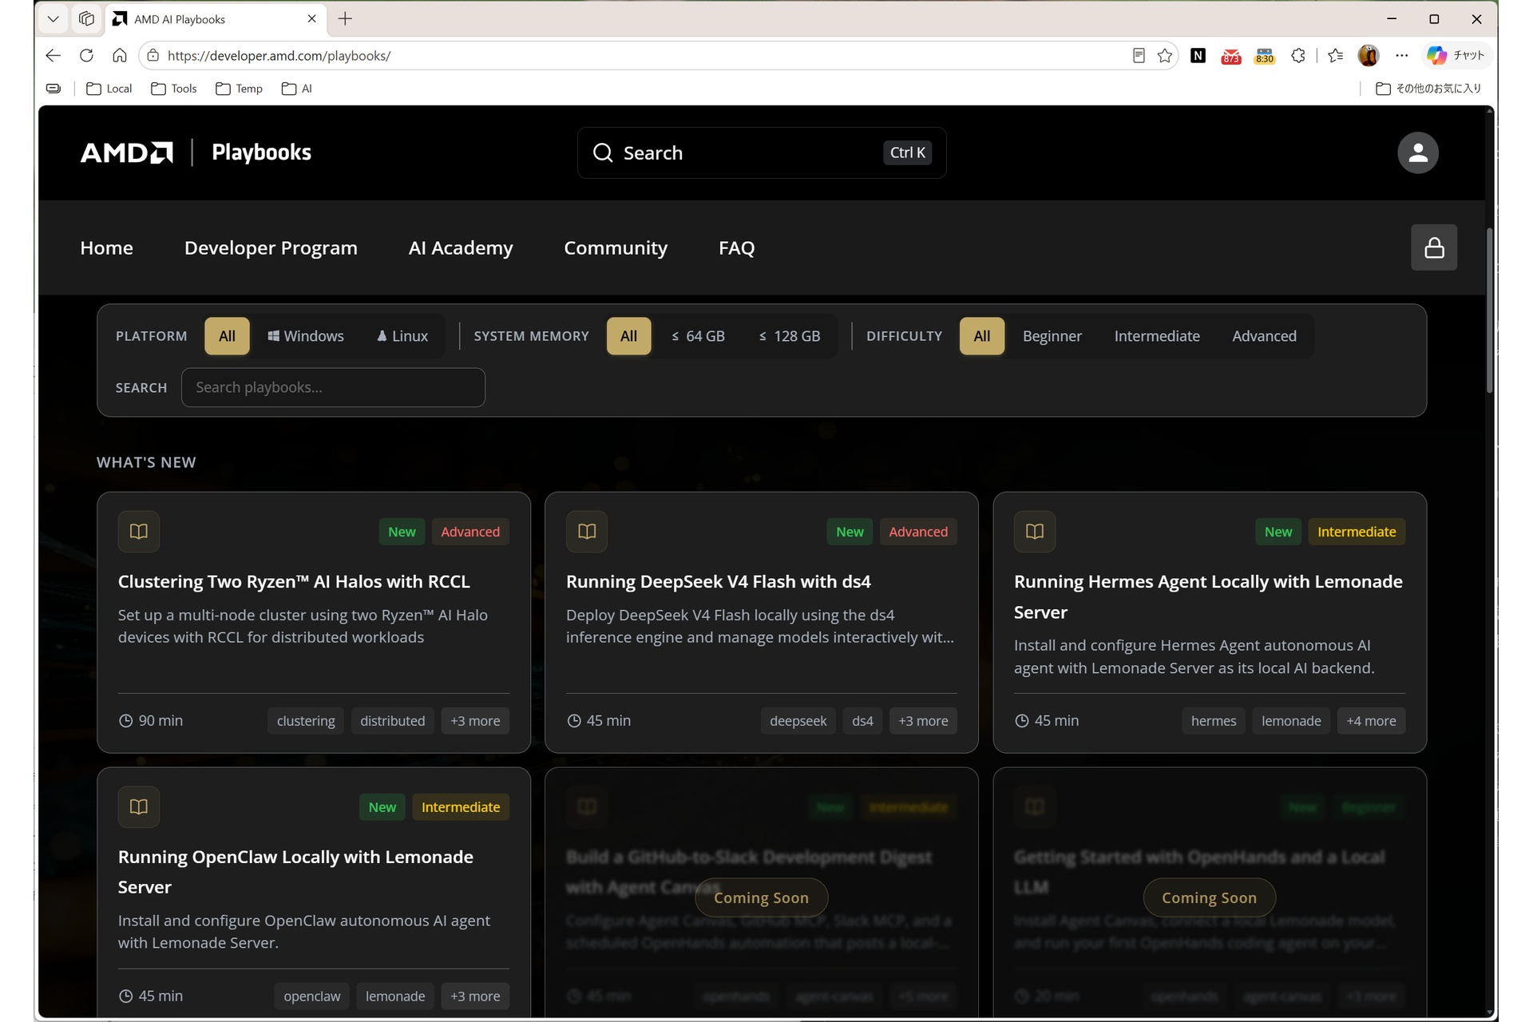The image size is (1533, 1022).
Task: Filter difficulty to Beginner
Action: [x=1052, y=336]
